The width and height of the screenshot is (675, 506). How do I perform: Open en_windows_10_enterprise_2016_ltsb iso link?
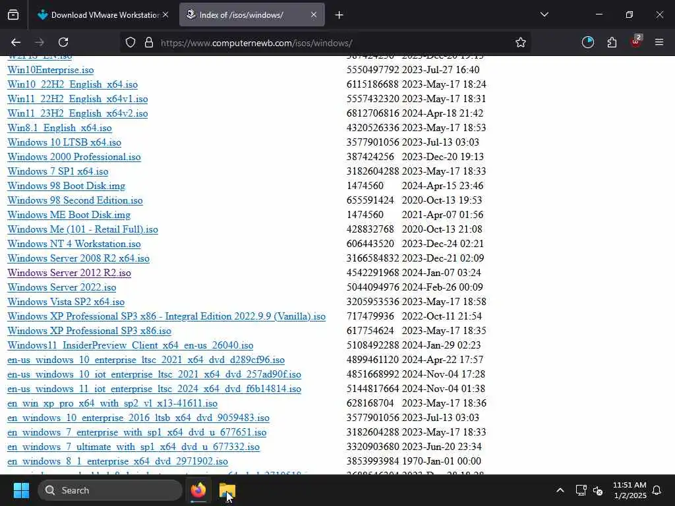point(138,418)
